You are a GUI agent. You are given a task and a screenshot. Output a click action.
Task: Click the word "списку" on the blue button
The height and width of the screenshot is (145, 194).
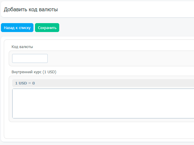point(25,28)
